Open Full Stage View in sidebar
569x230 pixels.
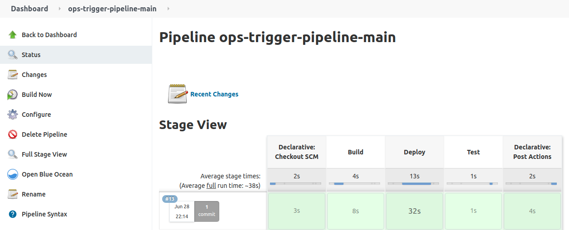[x=44, y=154]
